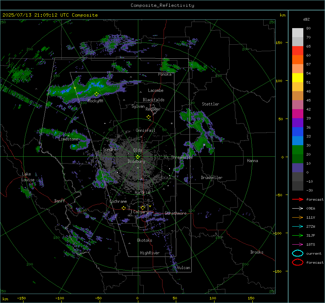
Task: Click the ThreeHills label
Action: tap(182, 157)
